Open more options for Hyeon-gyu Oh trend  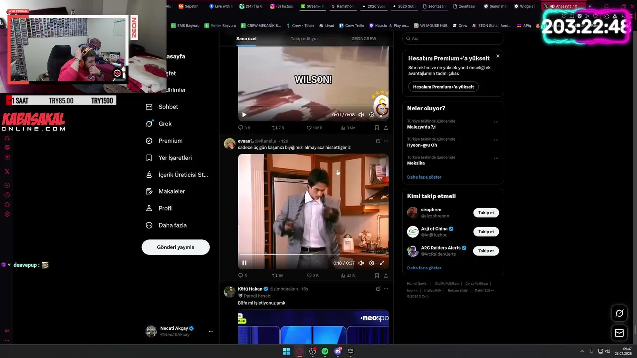496,140
